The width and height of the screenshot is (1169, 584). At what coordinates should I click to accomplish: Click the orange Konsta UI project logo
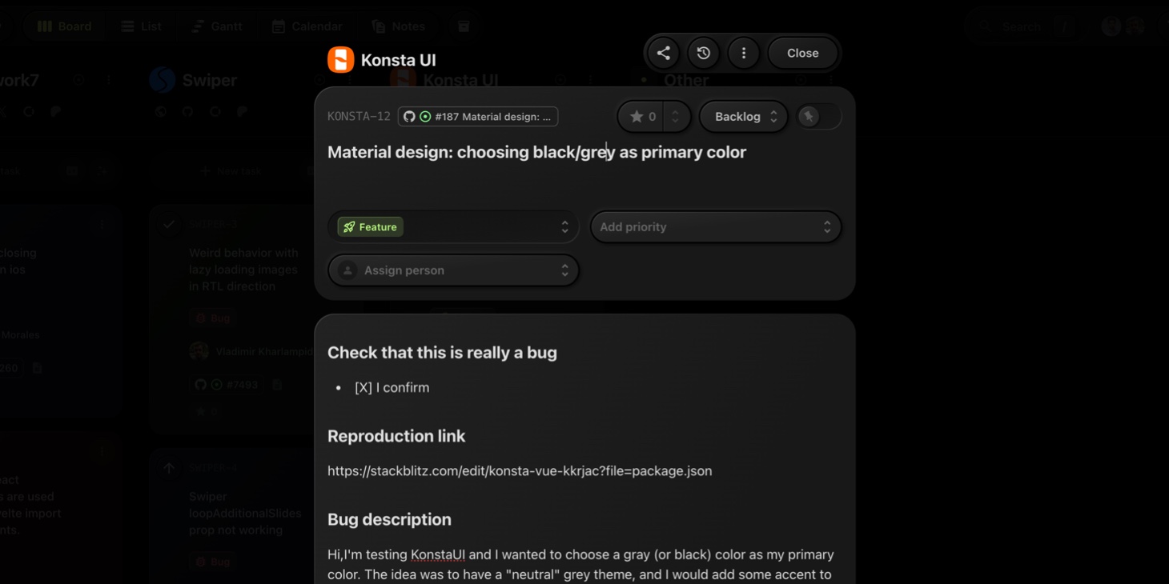tap(341, 60)
